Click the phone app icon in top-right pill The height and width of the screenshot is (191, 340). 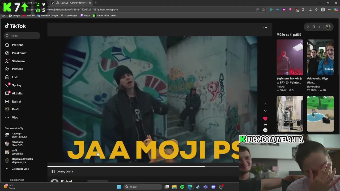[x=313, y=27]
